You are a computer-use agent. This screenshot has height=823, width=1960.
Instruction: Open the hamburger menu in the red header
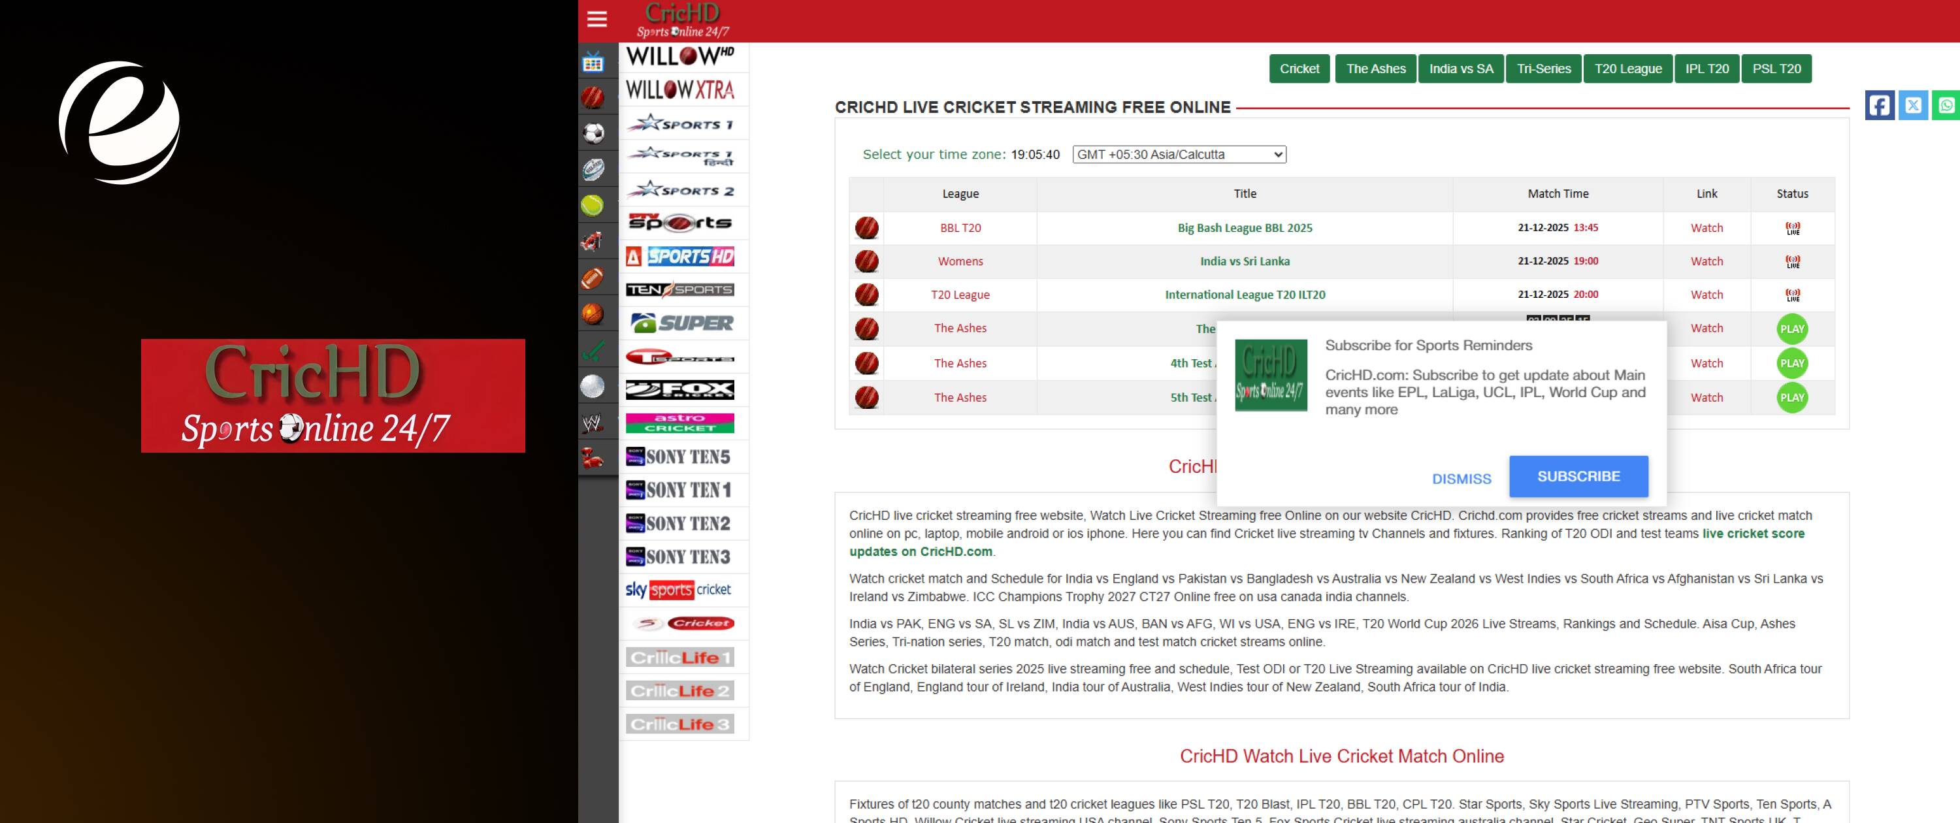[x=597, y=19]
